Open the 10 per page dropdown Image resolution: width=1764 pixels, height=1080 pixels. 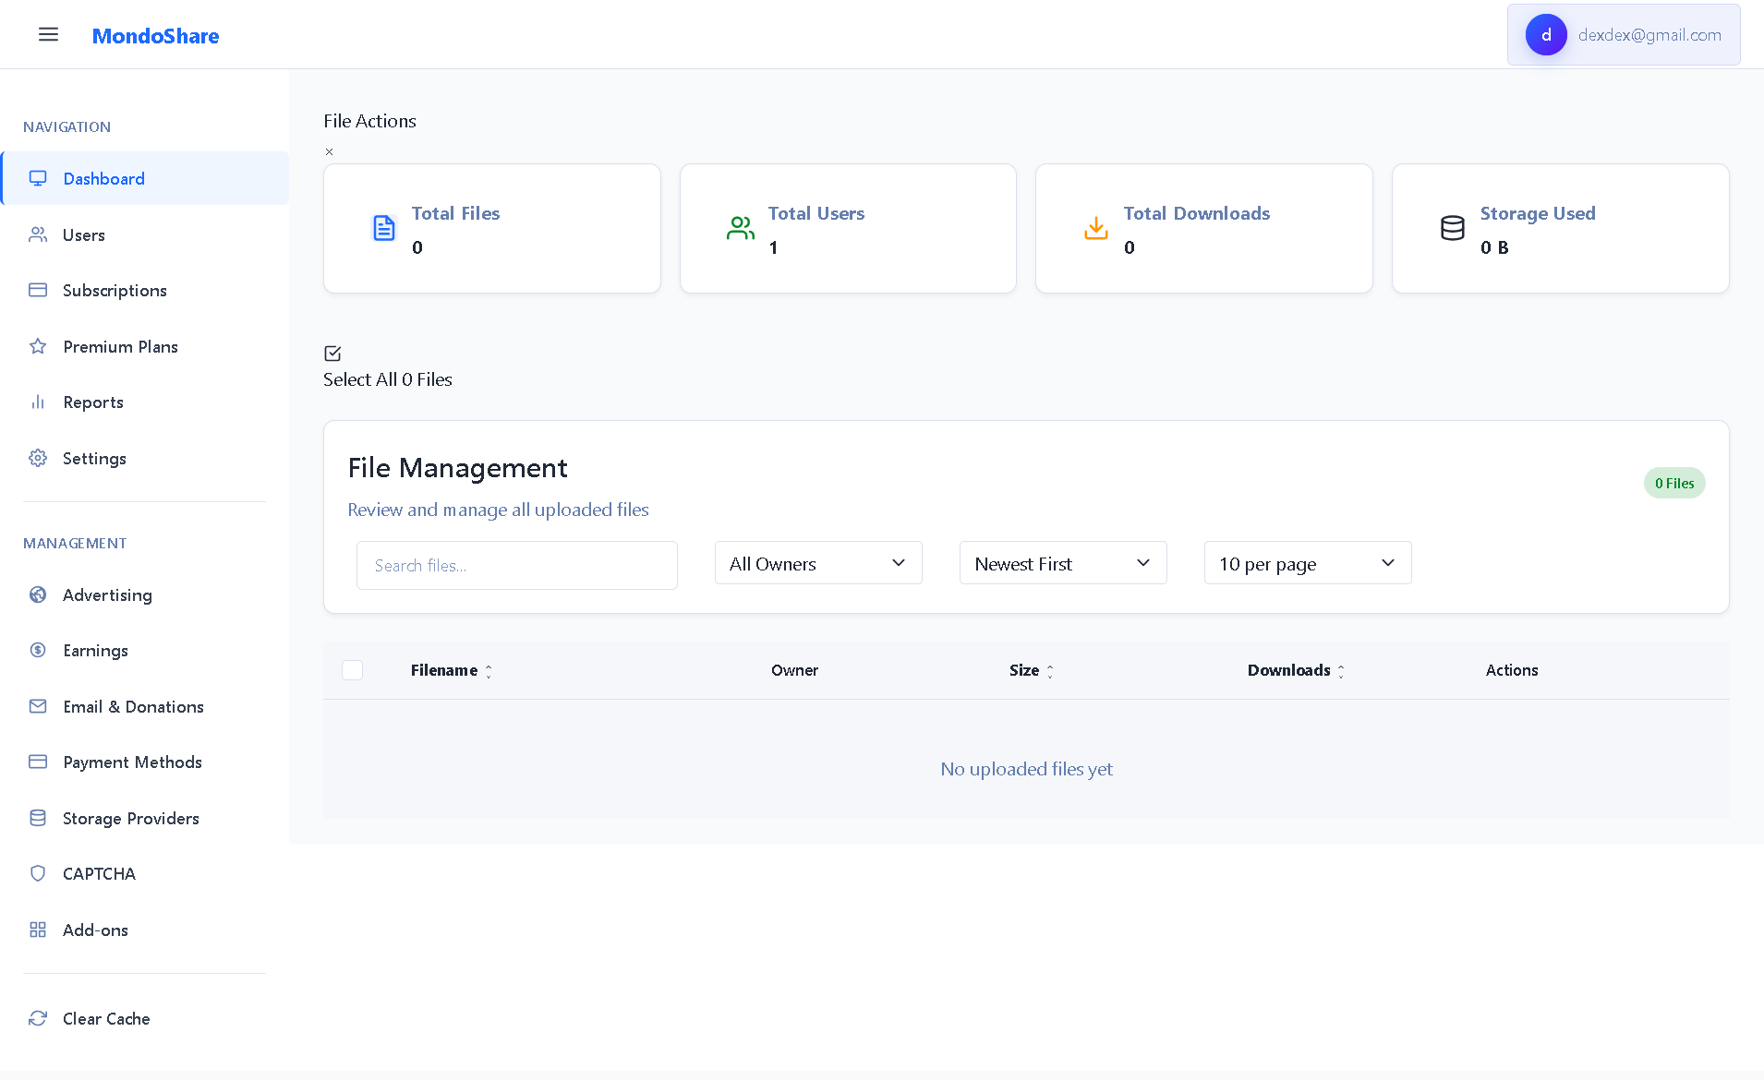point(1308,563)
